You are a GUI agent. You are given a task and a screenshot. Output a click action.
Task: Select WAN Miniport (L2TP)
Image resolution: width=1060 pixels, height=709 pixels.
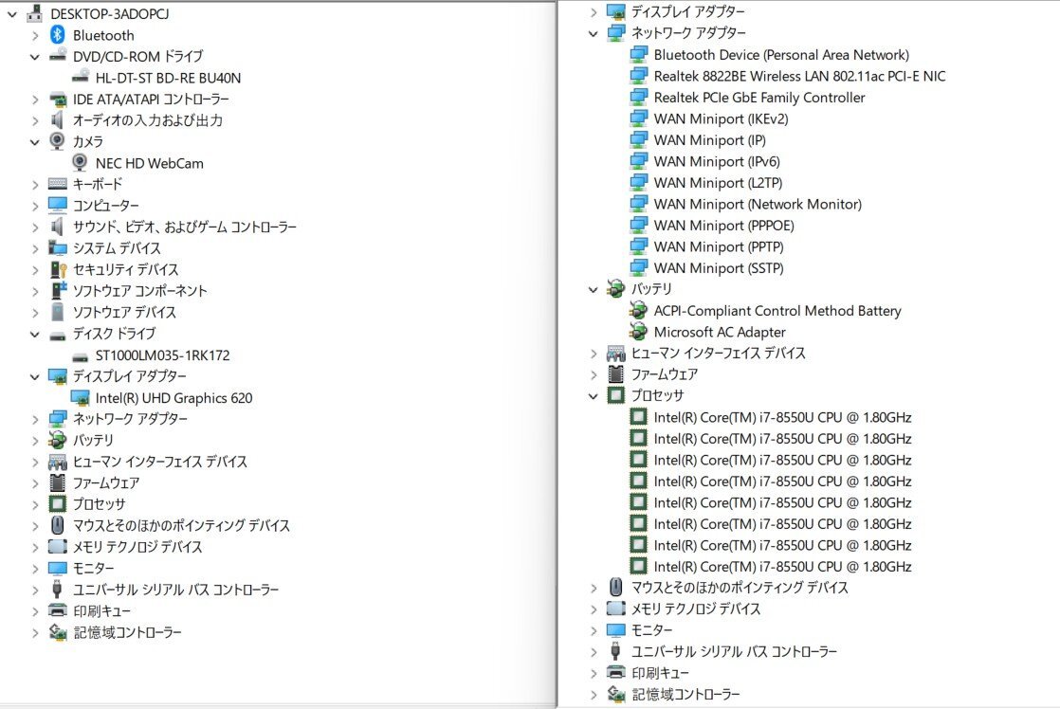(x=718, y=183)
